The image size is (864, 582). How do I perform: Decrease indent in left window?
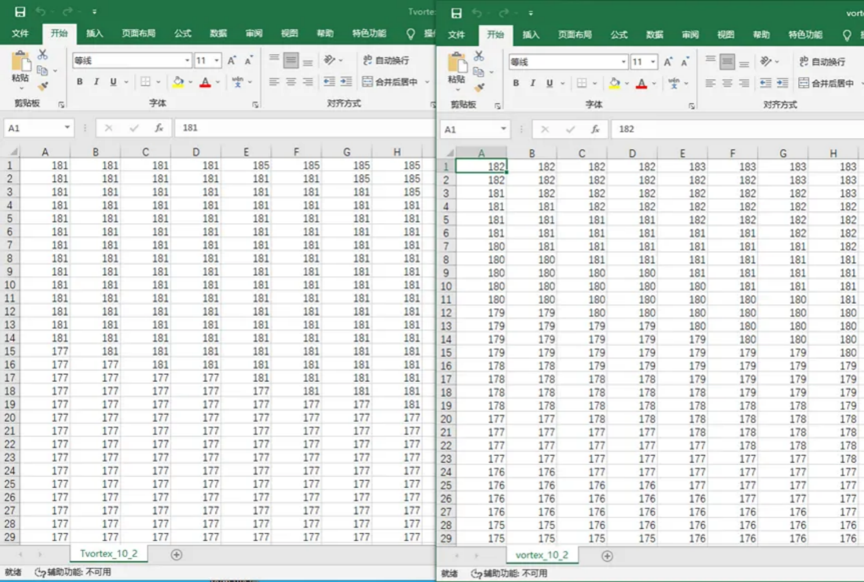point(329,82)
